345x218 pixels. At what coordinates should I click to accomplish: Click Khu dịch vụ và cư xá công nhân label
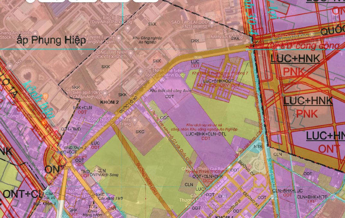pos(204,127)
